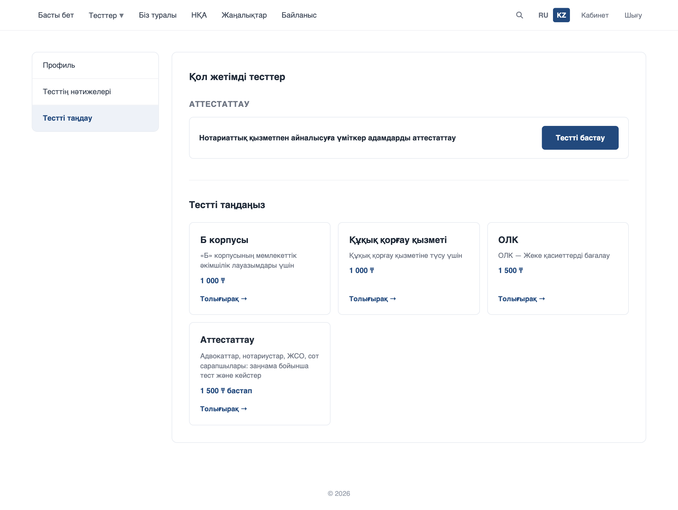This screenshot has width=678, height=510.
Task: Click the Тестті бастау button
Action: click(580, 138)
